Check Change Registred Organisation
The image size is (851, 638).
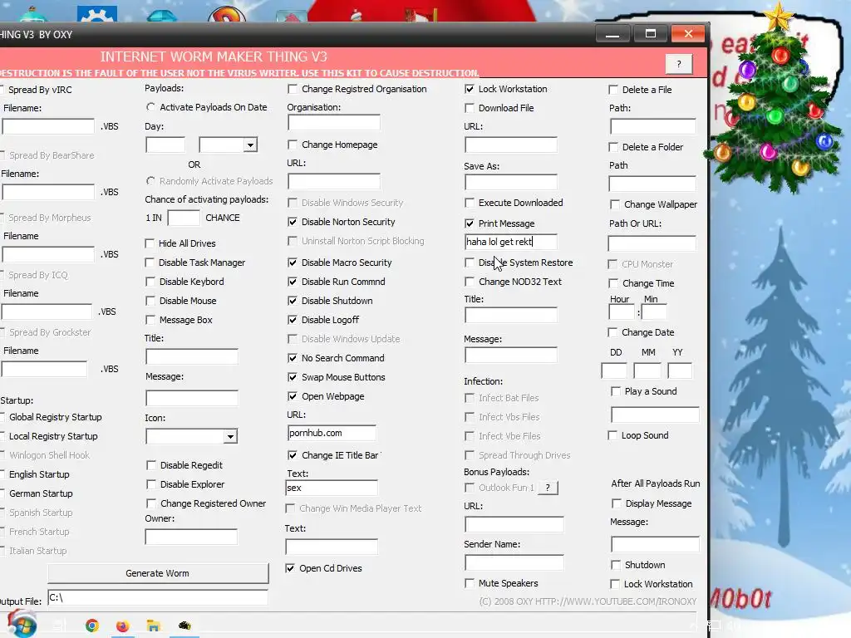[x=293, y=89]
